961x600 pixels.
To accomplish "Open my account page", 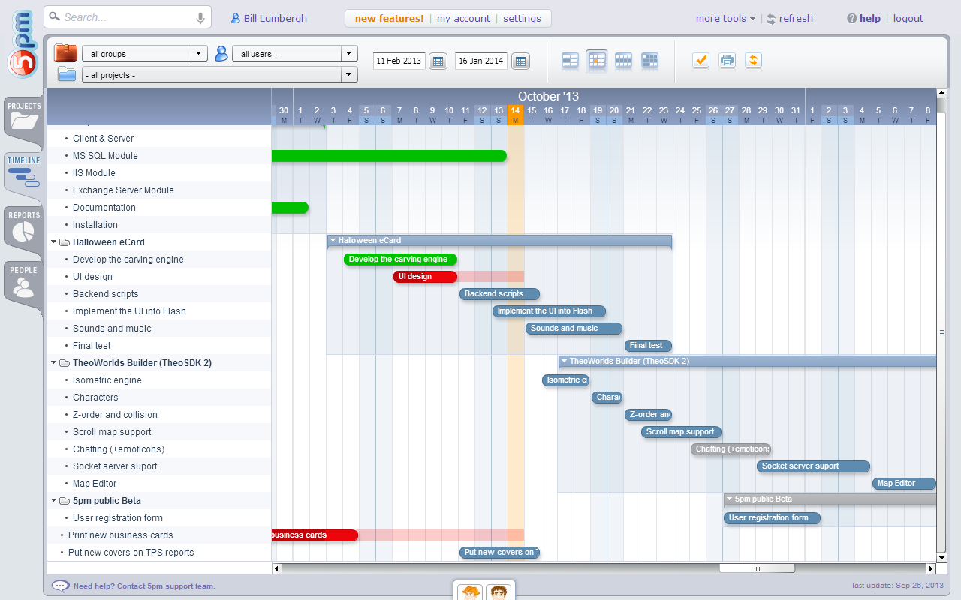I will pos(463,18).
